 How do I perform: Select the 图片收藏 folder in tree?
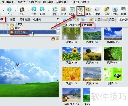coord(20,32)
